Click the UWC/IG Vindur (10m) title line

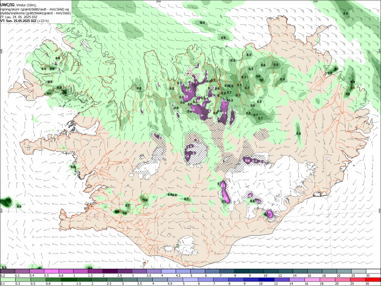coord(18,5)
